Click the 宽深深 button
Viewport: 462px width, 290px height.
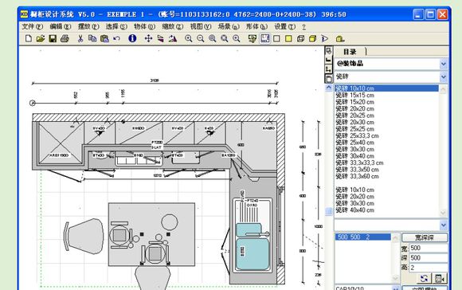(x=425, y=237)
